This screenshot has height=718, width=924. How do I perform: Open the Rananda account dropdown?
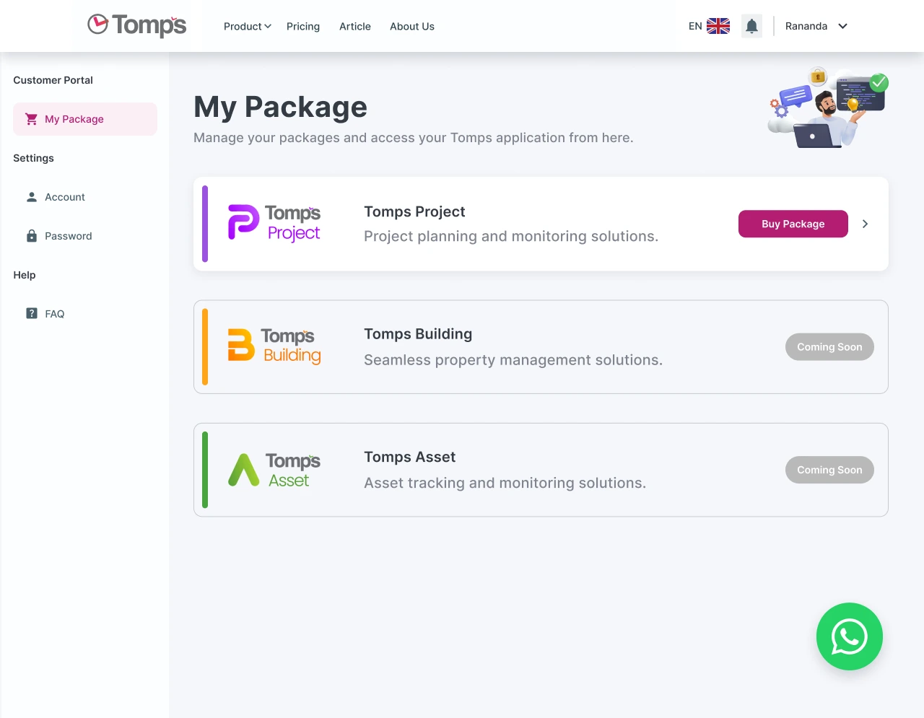815,26
